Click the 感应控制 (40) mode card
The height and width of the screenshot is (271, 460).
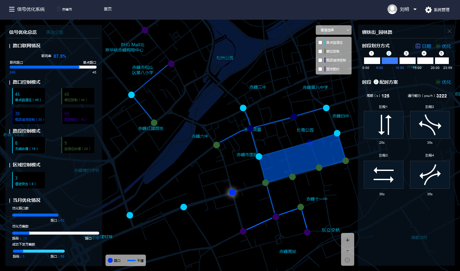click(x=78, y=96)
